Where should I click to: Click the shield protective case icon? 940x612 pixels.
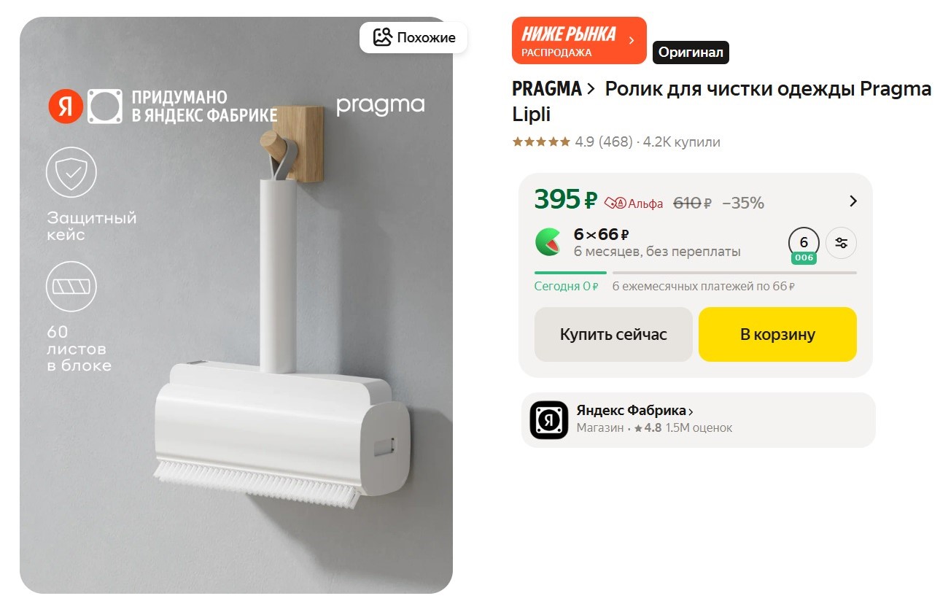71,173
